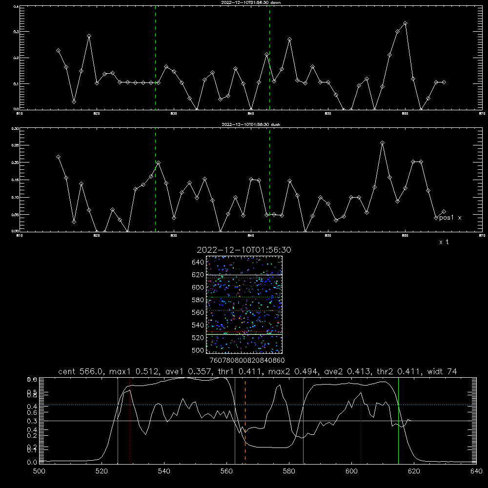This screenshot has height=488, width=488.
Task: Click the dusk plot's highest diamond marker at 857
Action: tap(382, 143)
